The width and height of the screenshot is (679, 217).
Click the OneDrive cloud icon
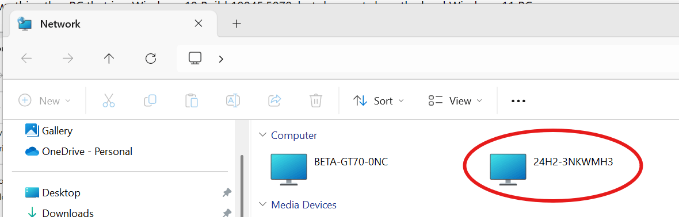[x=32, y=152]
